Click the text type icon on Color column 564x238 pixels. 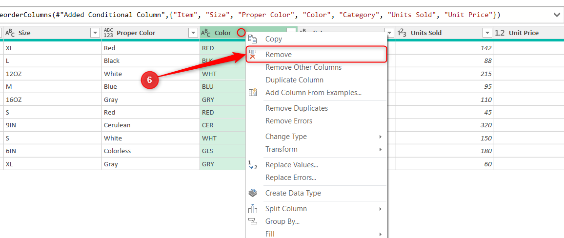[x=206, y=33]
